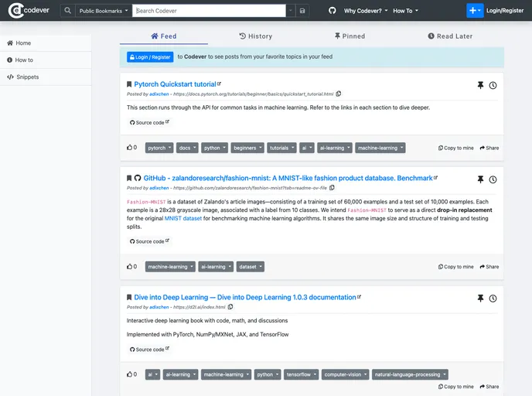Open the tutorials tag dropdown

coord(281,148)
